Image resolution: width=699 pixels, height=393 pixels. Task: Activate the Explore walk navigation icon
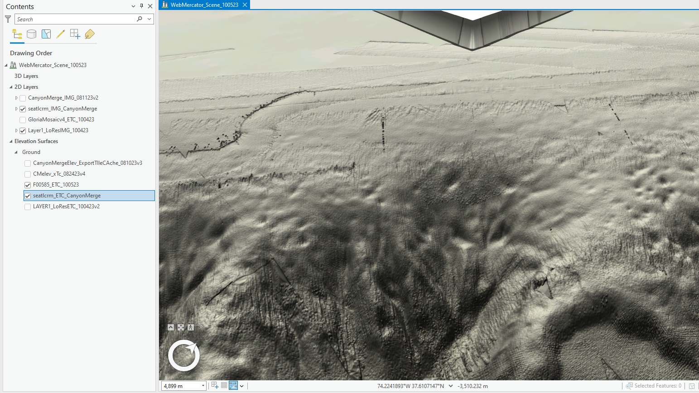(191, 327)
